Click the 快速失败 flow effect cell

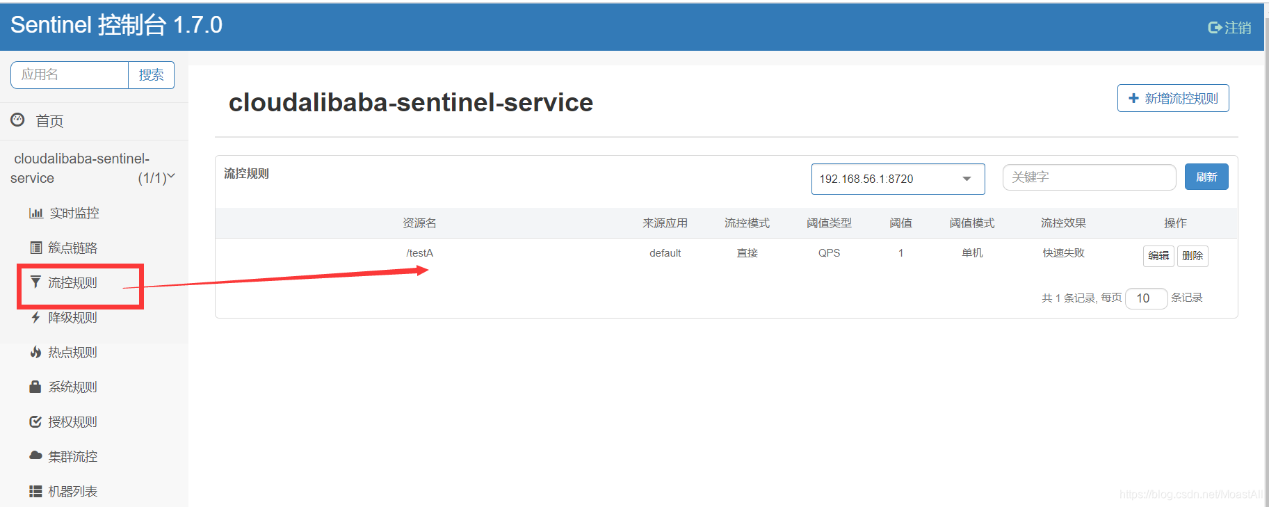click(x=1063, y=253)
